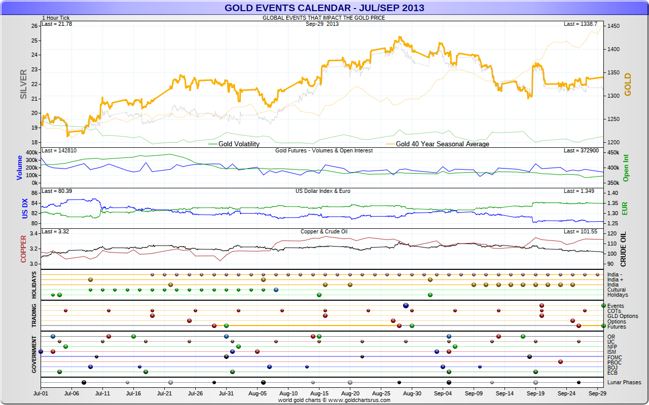Click the first marker in India + row
This screenshot has width=649, height=405.
[x=90, y=279]
